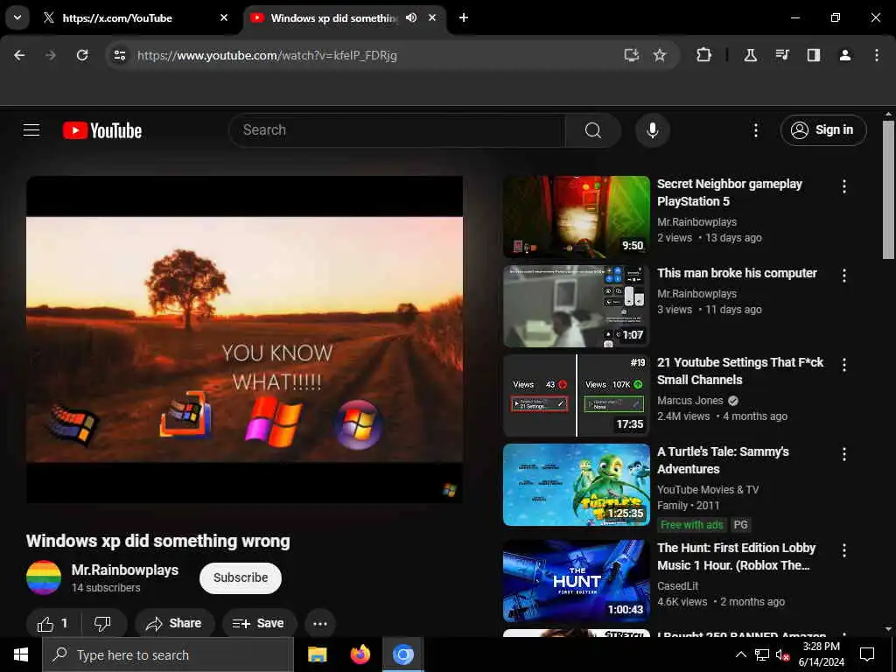This screenshot has width=896, height=672.
Task: Open options for A Turtle's Tale
Action: 844,454
